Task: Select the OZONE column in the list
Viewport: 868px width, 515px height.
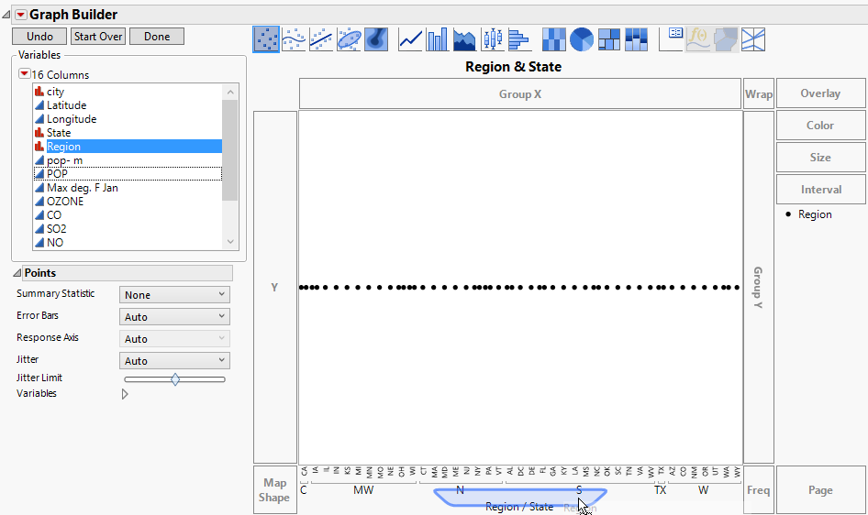Action: (65, 202)
